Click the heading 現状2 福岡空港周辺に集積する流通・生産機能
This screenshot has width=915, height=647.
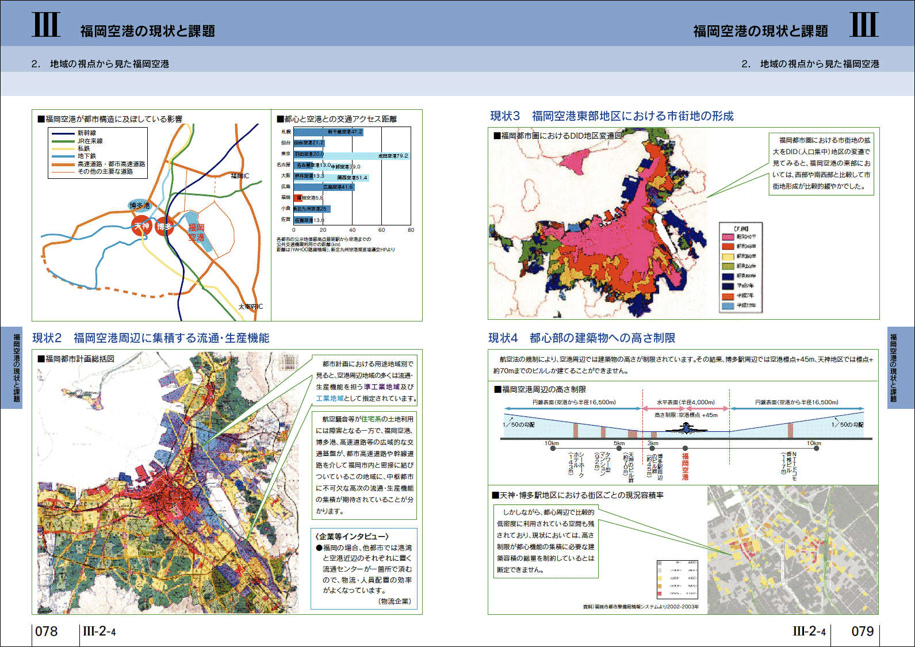151,338
